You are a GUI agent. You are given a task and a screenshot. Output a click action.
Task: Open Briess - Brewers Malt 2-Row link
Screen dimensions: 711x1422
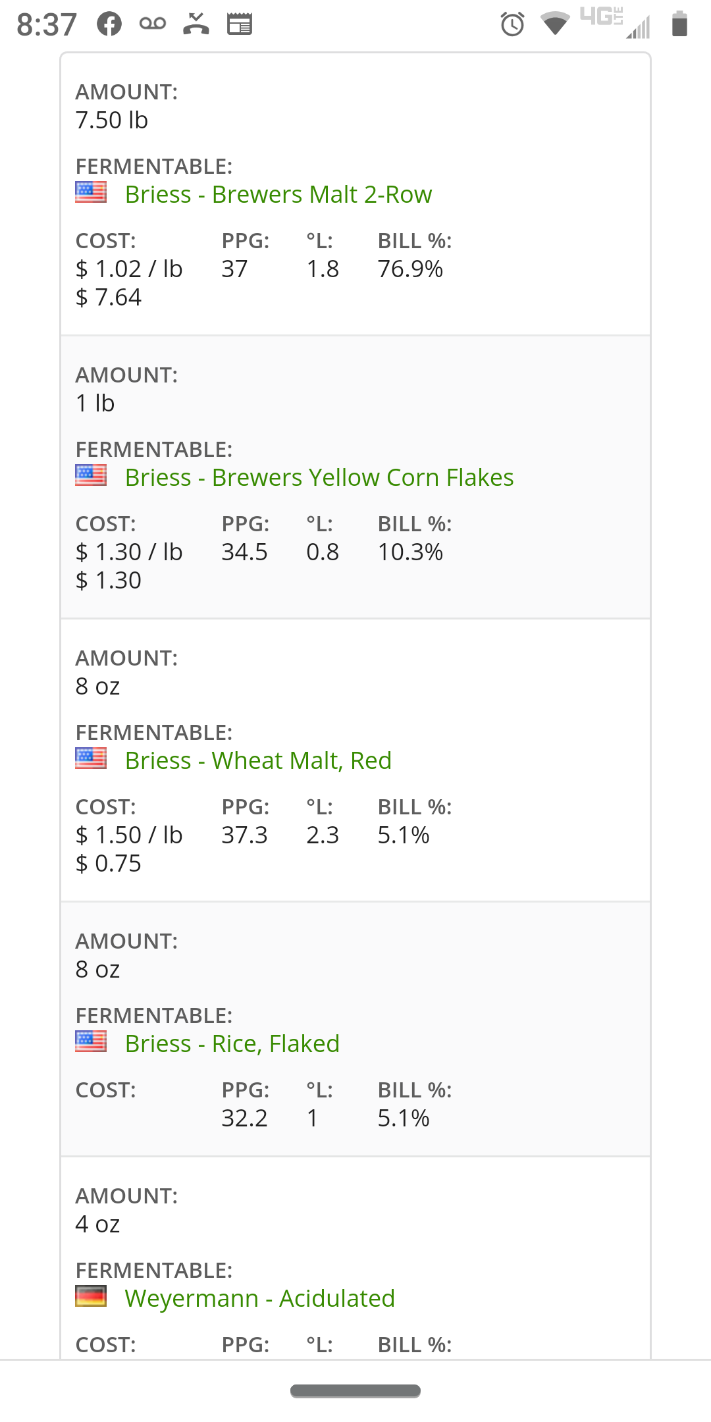click(278, 195)
